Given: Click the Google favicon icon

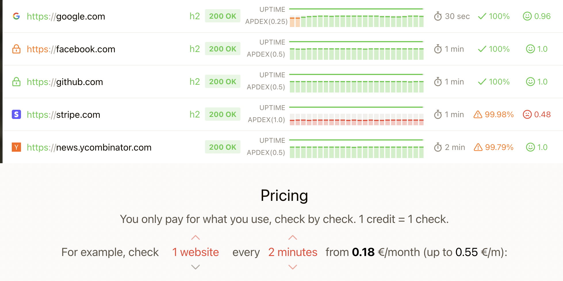Looking at the screenshot, I should coord(16,16).
